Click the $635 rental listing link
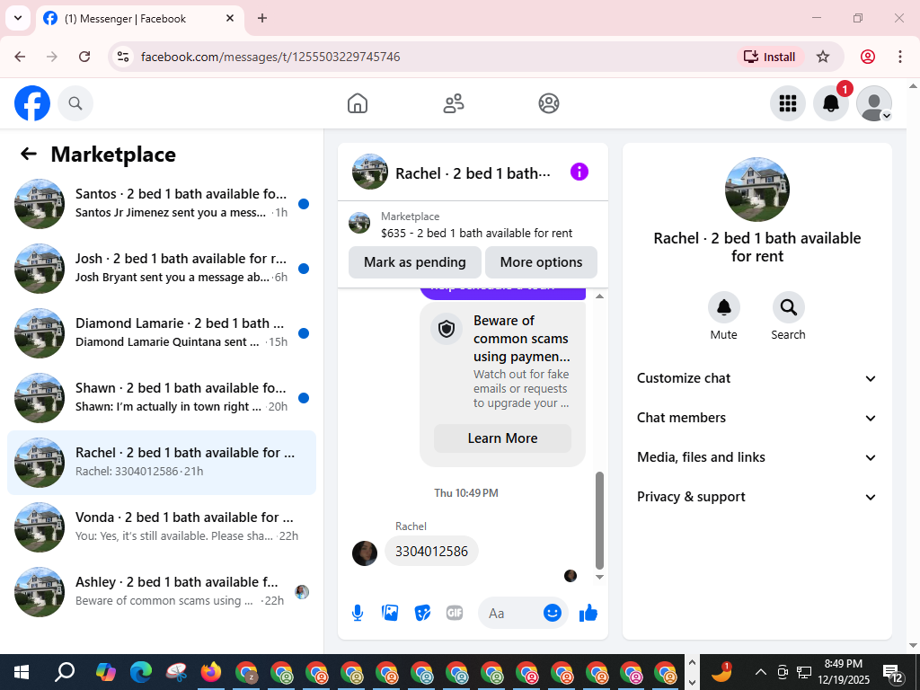The width and height of the screenshot is (920, 690). 476,233
